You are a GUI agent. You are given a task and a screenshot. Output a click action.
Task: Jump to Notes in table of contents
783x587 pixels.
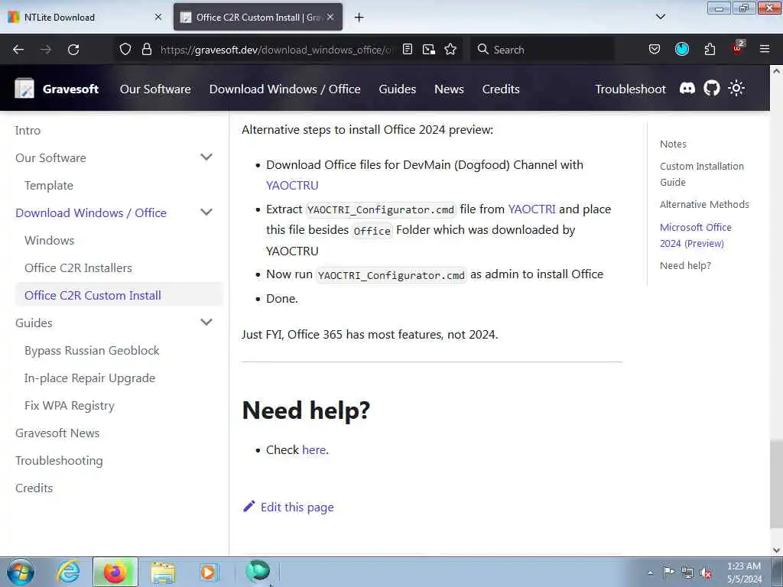pyautogui.click(x=673, y=144)
